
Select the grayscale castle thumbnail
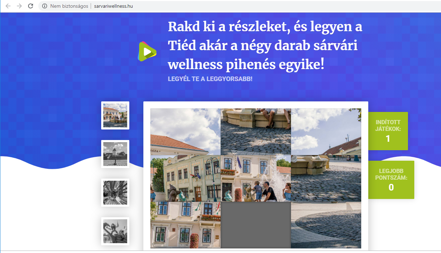pyautogui.click(x=115, y=154)
